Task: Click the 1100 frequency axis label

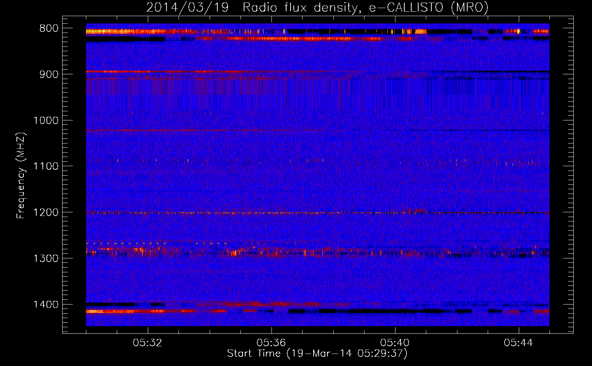Action: (46, 167)
